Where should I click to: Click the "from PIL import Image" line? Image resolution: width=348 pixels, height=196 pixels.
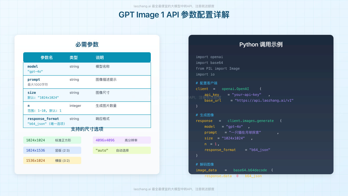point(218,69)
